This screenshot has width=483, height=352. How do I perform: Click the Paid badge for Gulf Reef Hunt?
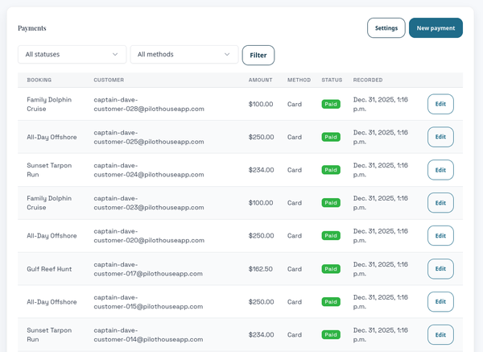331,269
